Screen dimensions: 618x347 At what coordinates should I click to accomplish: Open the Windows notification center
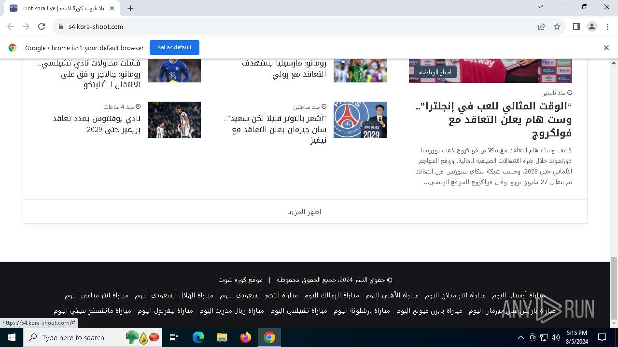pos(602,337)
